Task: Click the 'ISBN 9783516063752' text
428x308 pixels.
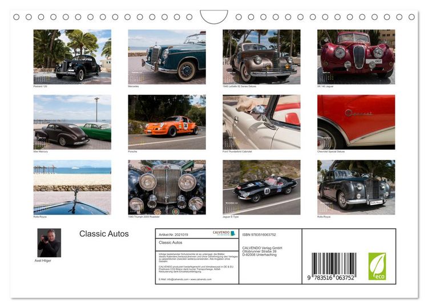Action: [259, 234]
